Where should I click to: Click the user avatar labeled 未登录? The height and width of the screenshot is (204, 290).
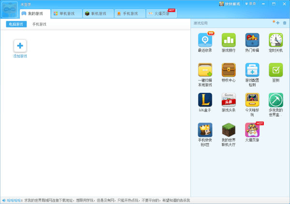pos(10,10)
